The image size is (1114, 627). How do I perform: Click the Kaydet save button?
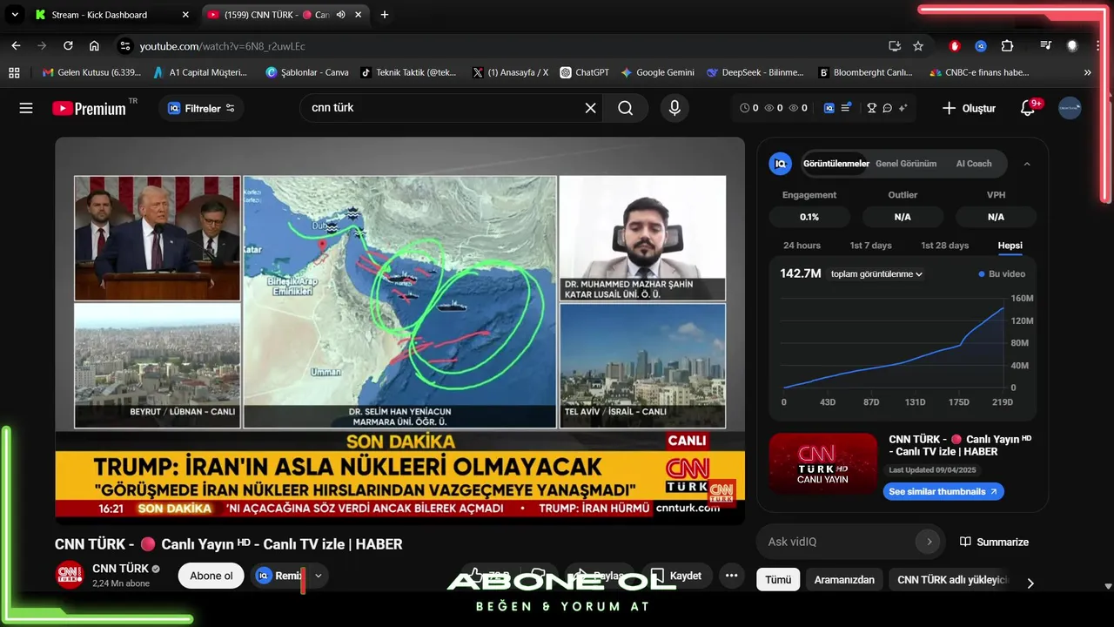point(676,576)
